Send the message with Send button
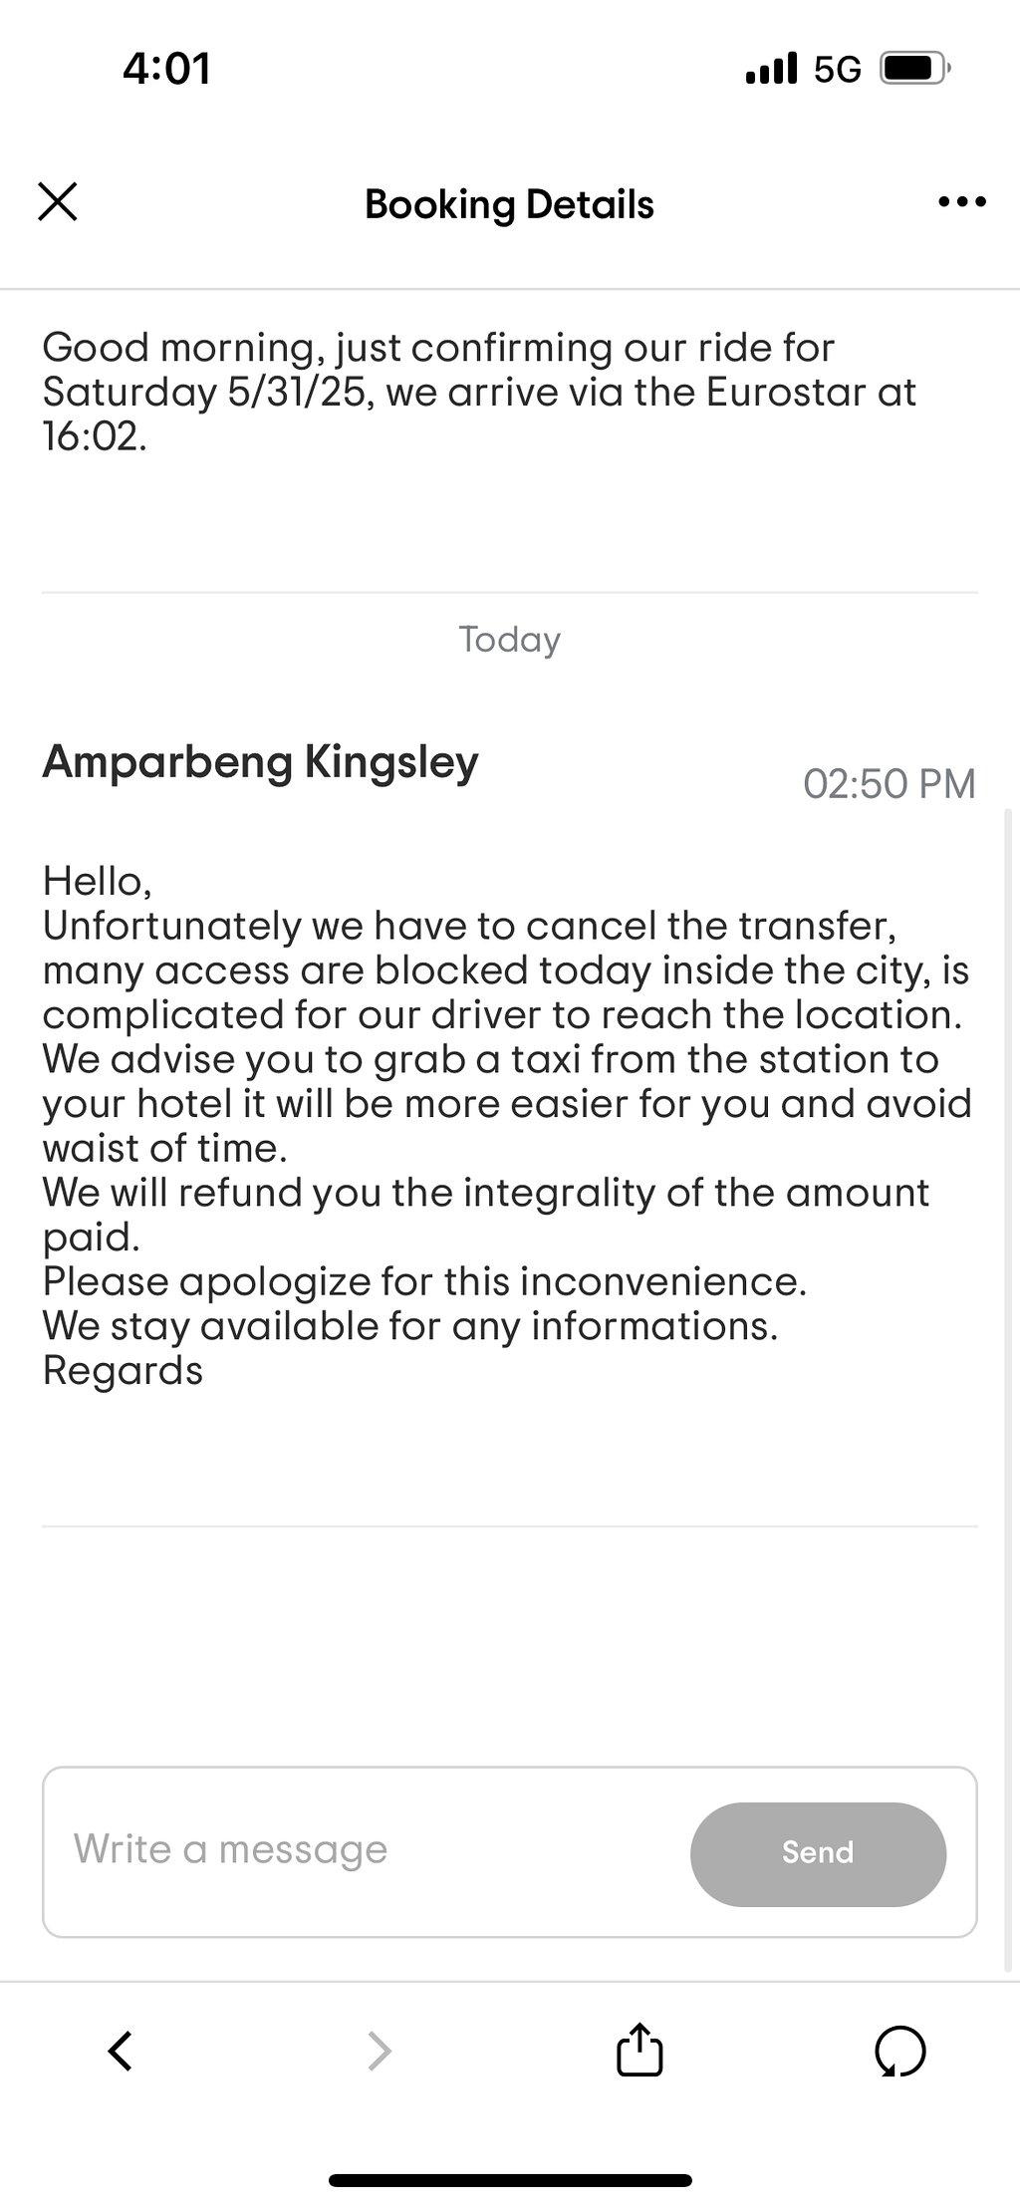Image resolution: width=1020 pixels, height=2208 pixels. 818,1853
